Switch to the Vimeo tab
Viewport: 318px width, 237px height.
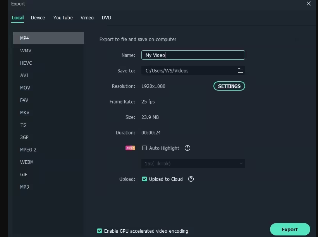pos(87,18)
